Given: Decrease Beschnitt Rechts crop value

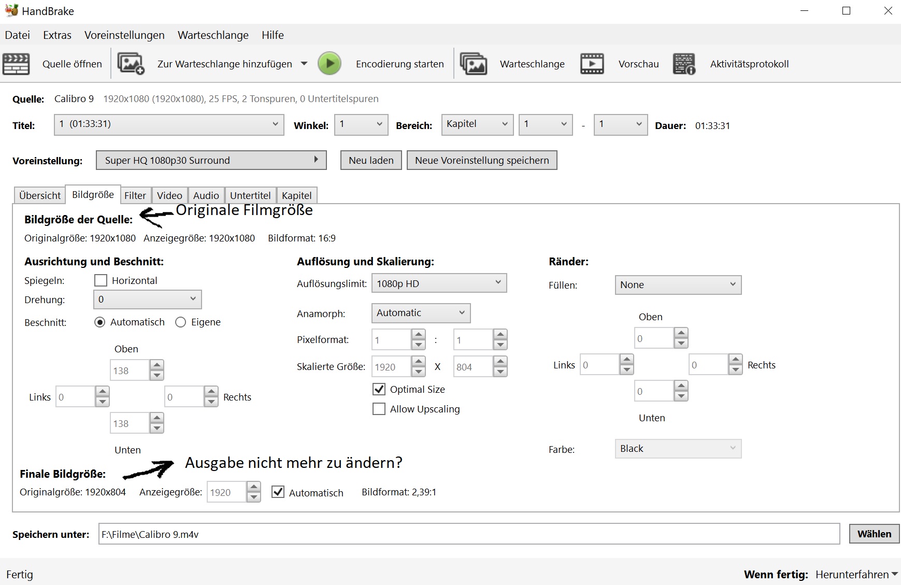Looking at the screenshot, I should 211,402.
